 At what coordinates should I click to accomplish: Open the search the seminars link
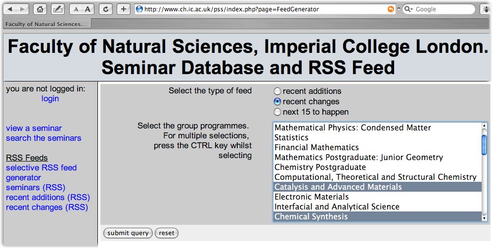coord(44,138)
